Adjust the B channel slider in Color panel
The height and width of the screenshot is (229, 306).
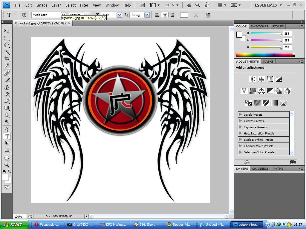click(280, 47)
